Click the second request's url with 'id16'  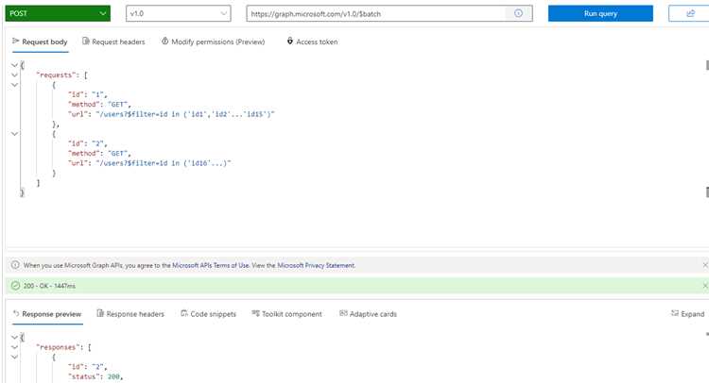click(x=164, y=163)
